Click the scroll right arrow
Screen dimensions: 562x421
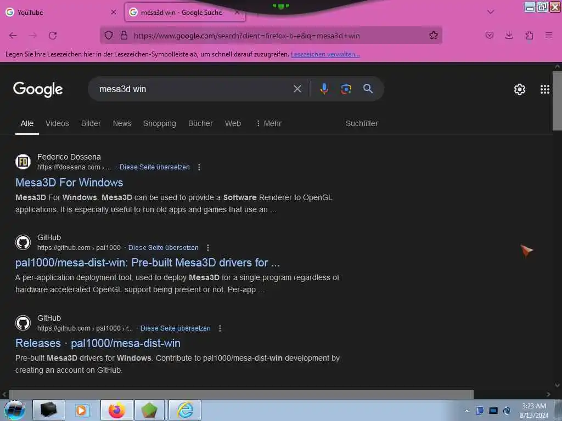point(548,394)
